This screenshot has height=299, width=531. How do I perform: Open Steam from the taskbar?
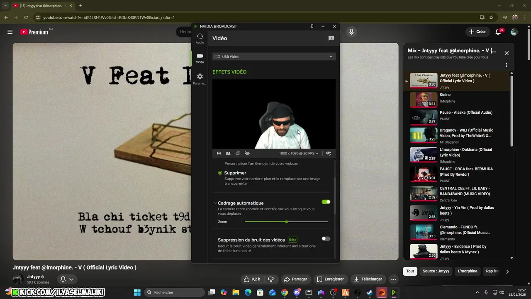pos(369,292)
